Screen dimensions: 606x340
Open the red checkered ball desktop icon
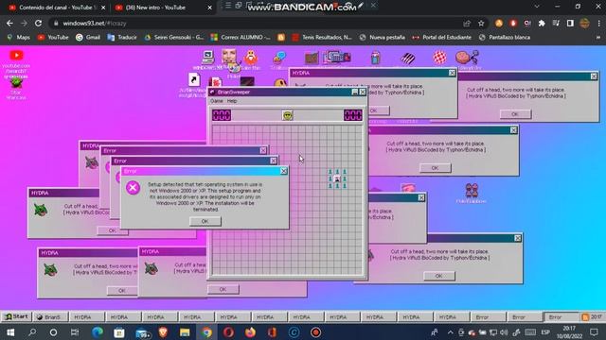(x=439, y=58)
